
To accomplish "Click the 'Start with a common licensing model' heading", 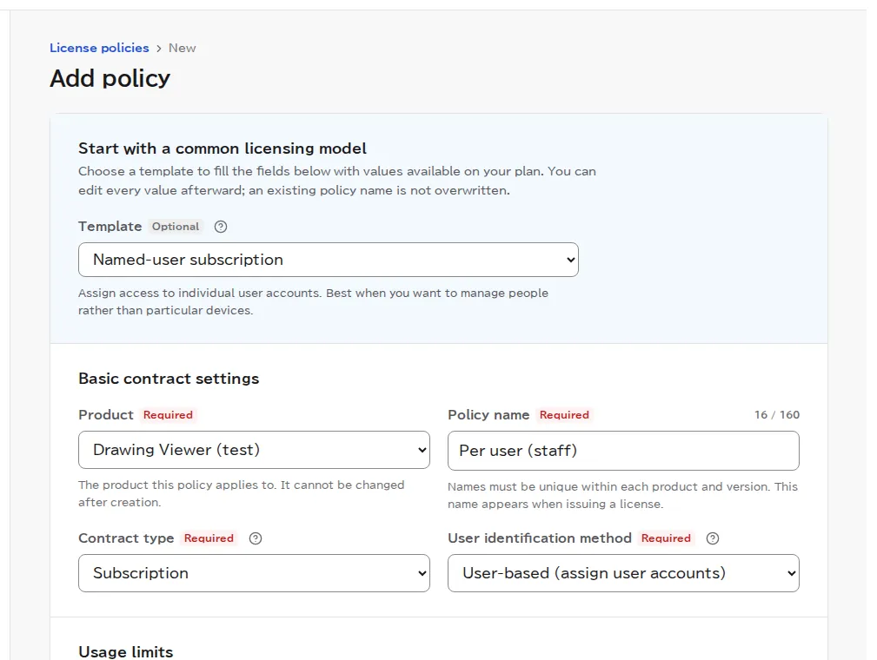I will point(222,148).
